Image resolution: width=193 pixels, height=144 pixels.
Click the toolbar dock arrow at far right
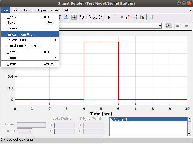pyautogui.click(x=190, y=10)
